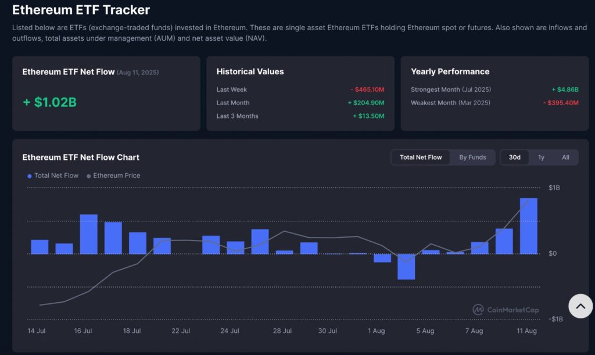This screenshot has height=355, width=595.
Task: Click the Ethereum ETF Tracker heading
Action: pyautogui.click(x=81, y=10)
